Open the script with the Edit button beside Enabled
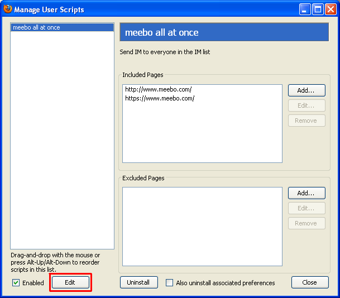Screen dimensions: 340x298 pyautogui.click(x=70, y=282)
